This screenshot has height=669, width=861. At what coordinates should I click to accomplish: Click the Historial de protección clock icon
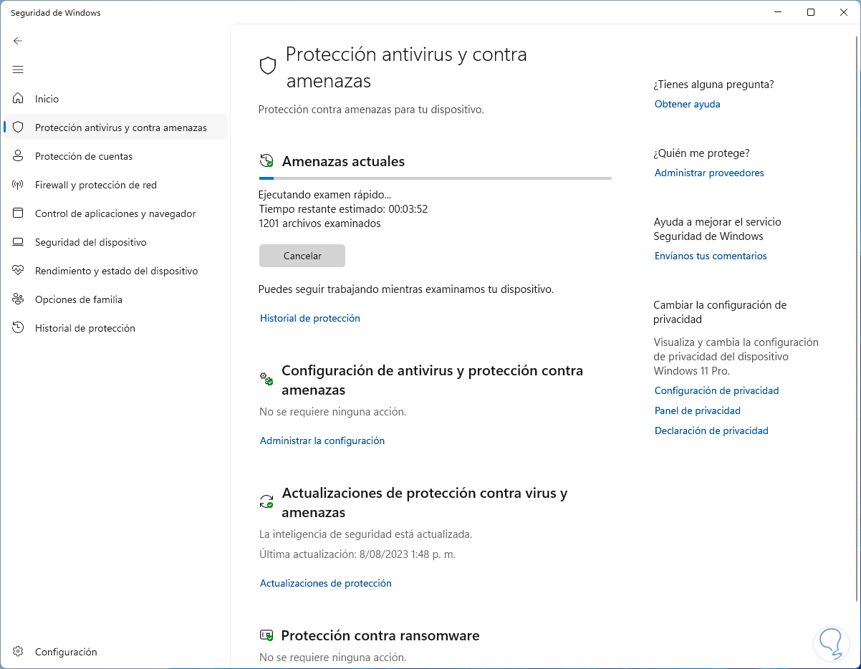click(19, 328)
